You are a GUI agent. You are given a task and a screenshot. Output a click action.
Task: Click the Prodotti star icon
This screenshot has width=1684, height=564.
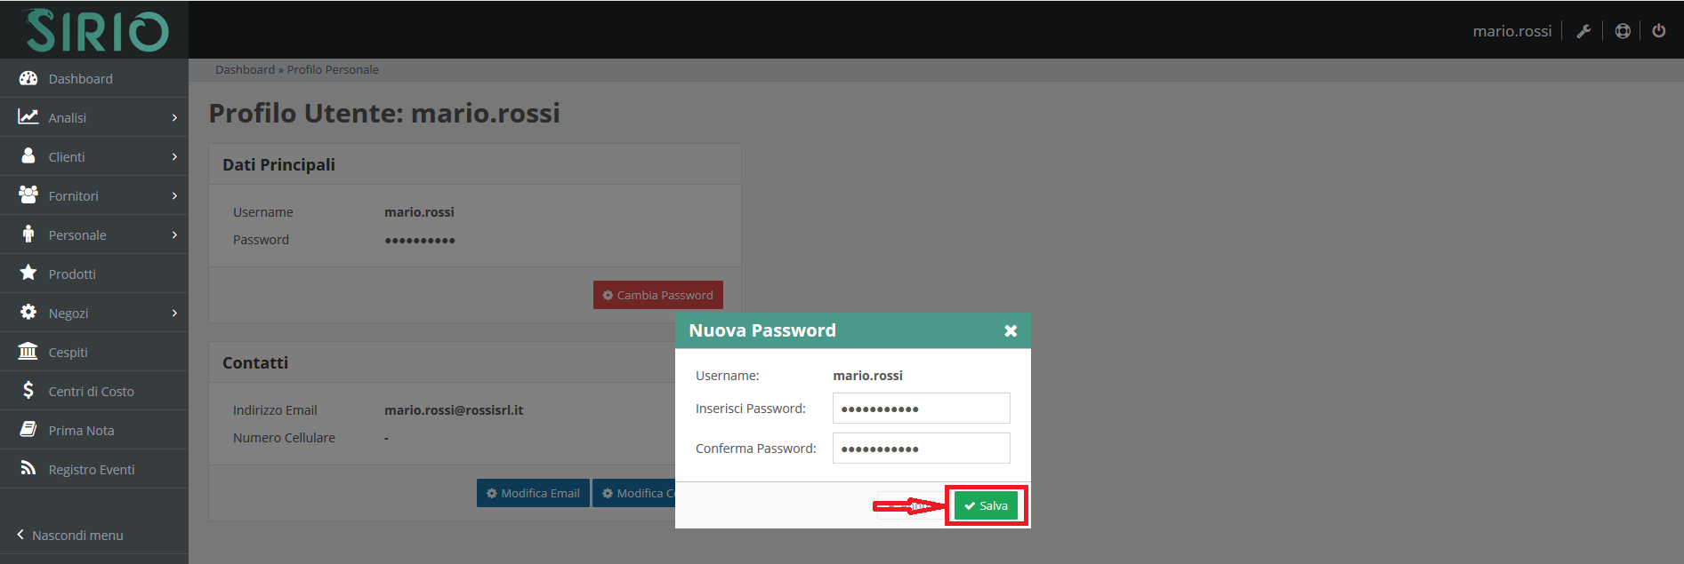(x=28, y=273)
